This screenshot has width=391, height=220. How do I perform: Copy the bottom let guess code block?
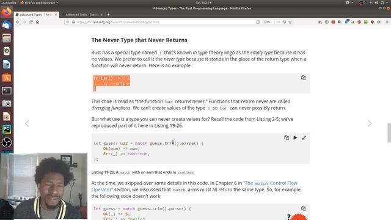coord(303,208)
